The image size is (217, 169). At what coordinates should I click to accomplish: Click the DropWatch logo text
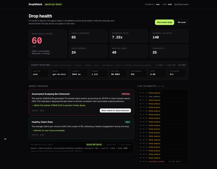[x=35, y=4]
